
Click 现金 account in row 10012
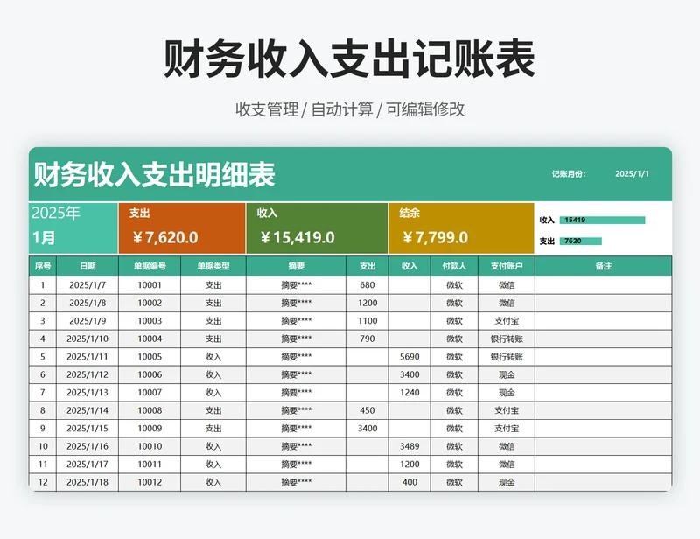[507, 482]
